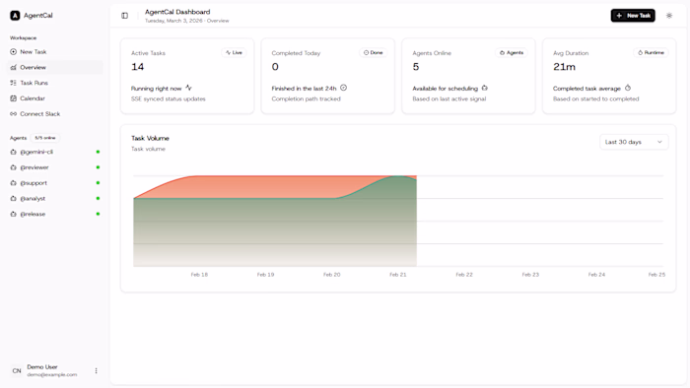Screen dimensions: 690x388
Task: Open New Task in the sidebar
Action: pos(55,52)
